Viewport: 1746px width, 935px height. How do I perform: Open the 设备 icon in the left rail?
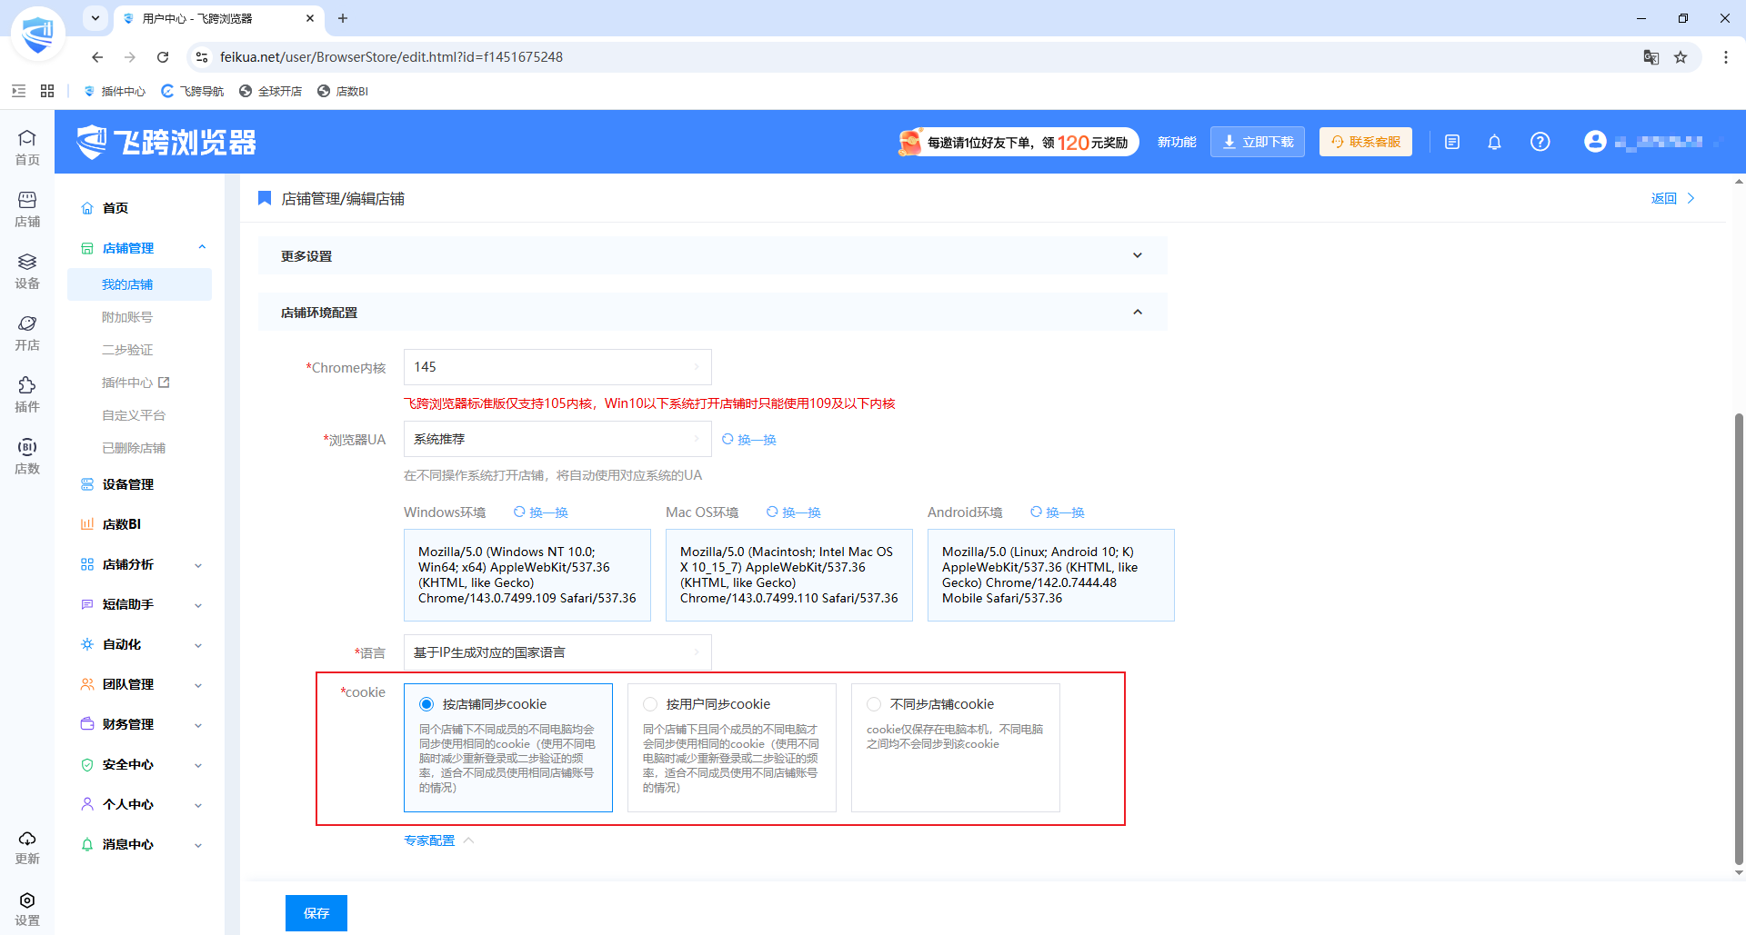pyautogui.click(x=27, y=271)
